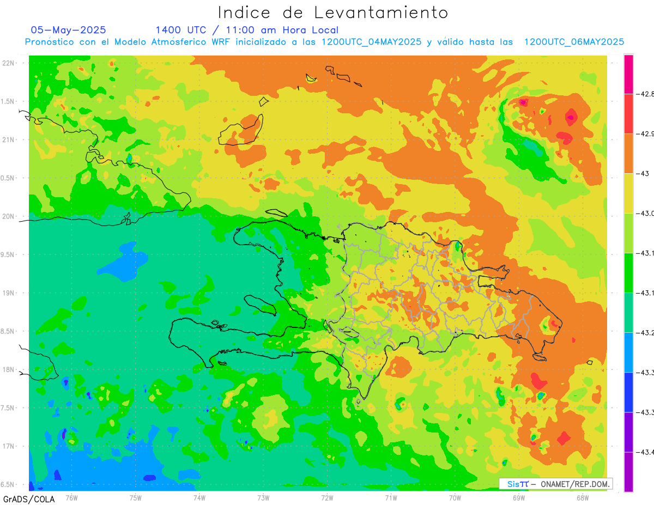Click the royal blue legend band
This screenshot has width=654, height=505.
628,392
